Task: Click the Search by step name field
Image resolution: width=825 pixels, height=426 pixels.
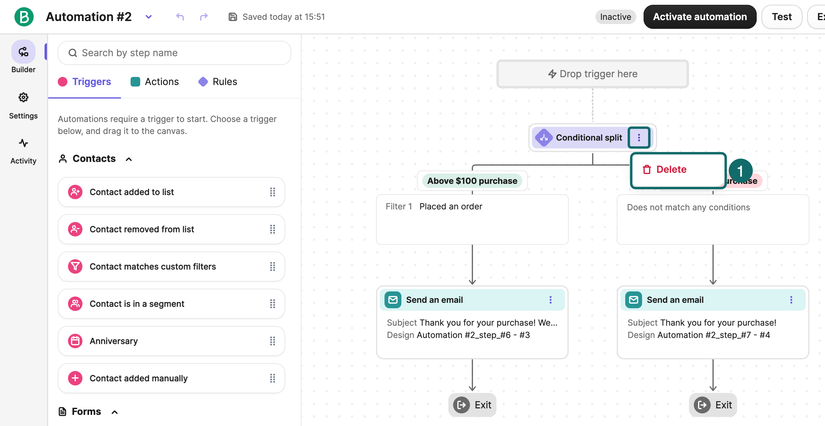Action: pyautogui.click(x=175, y=53)
